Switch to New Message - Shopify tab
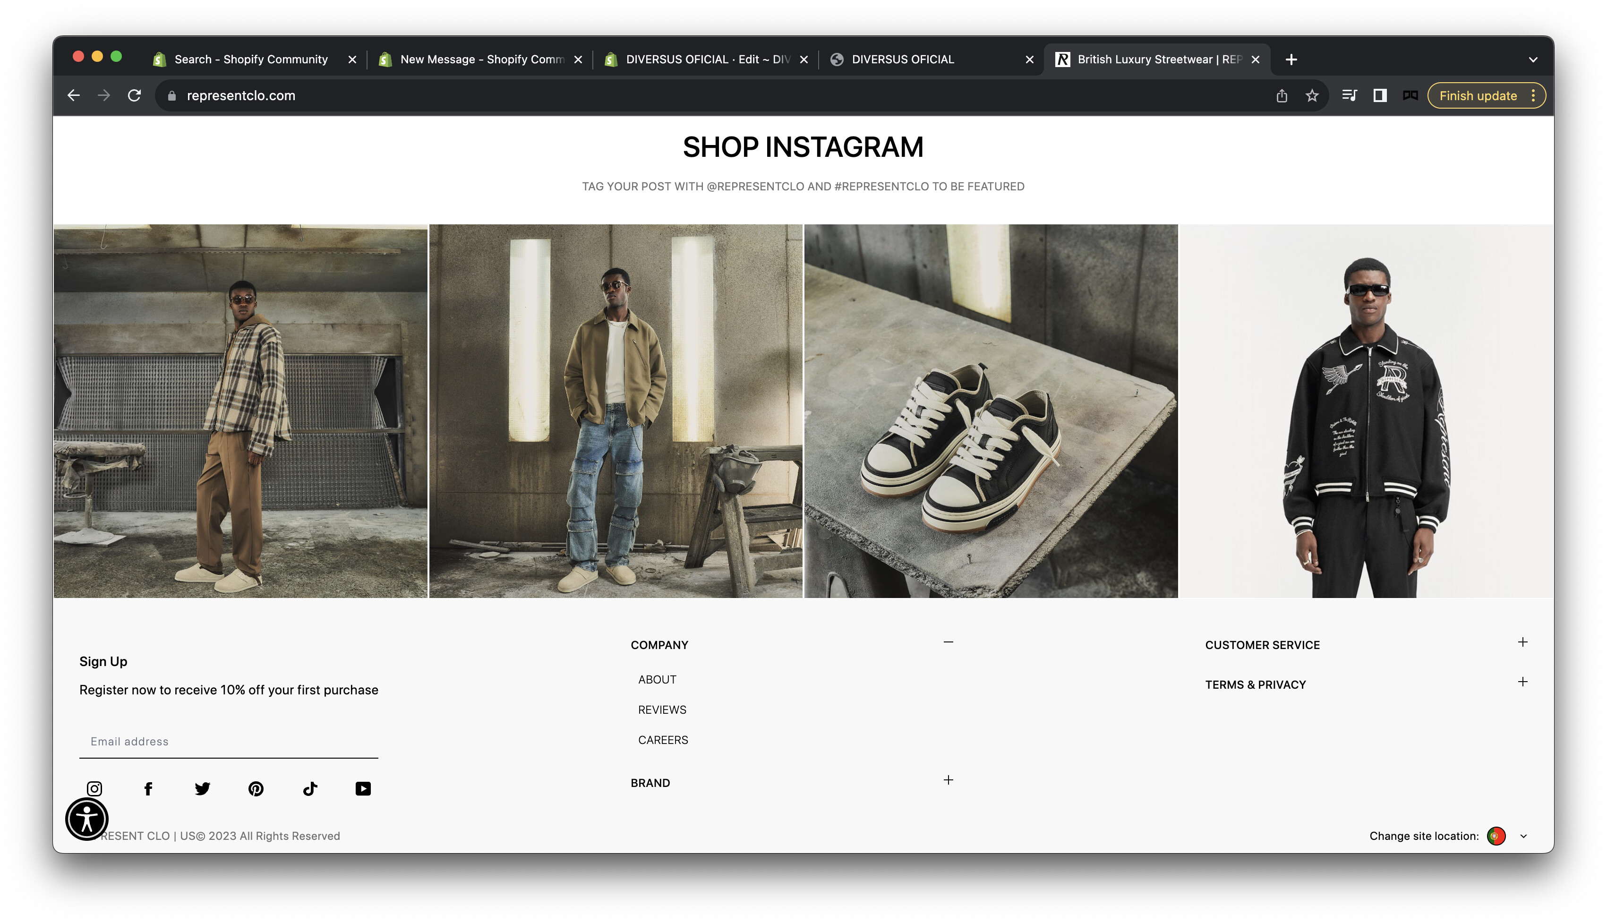The image size is (1607, 923). pos(480,60)
